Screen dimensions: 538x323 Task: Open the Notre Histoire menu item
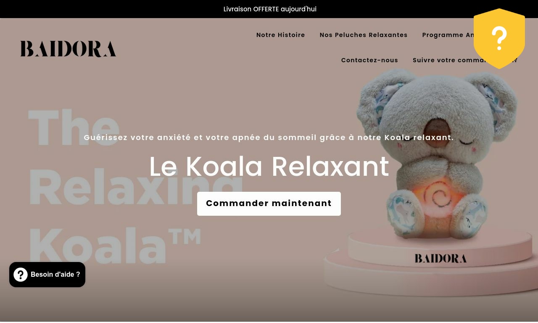click(x=281, y=35)
